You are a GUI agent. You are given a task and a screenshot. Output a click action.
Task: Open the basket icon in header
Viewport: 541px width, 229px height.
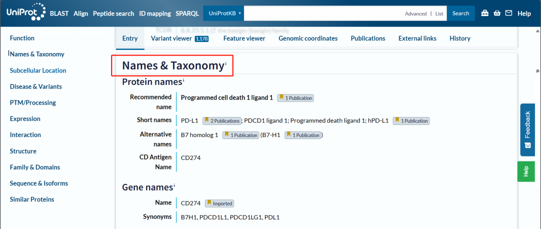(497, 13)
